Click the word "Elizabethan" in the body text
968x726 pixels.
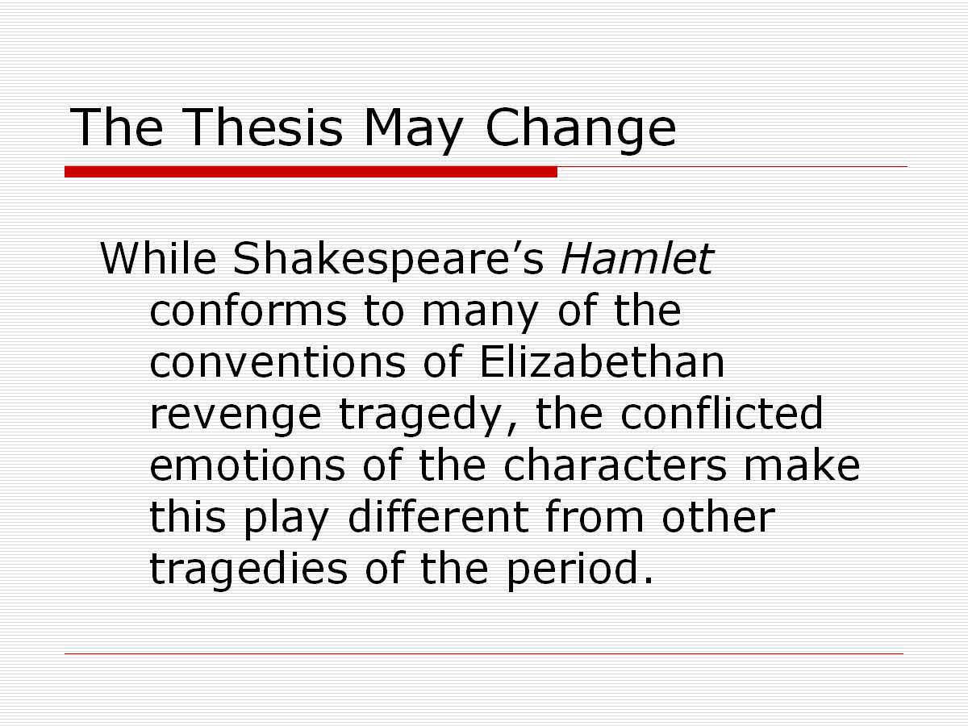[602, 362]
